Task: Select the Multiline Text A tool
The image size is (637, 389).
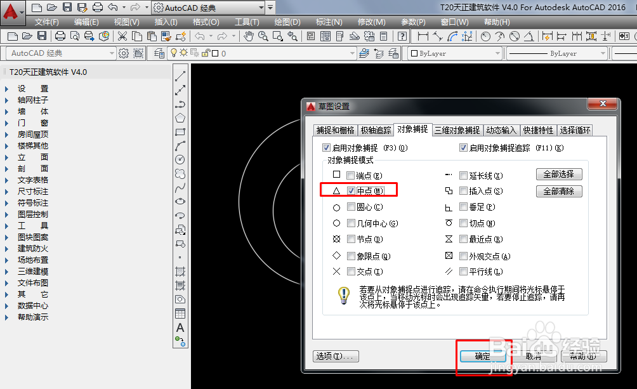Action: pyautogui.click(x=180, y=327)
